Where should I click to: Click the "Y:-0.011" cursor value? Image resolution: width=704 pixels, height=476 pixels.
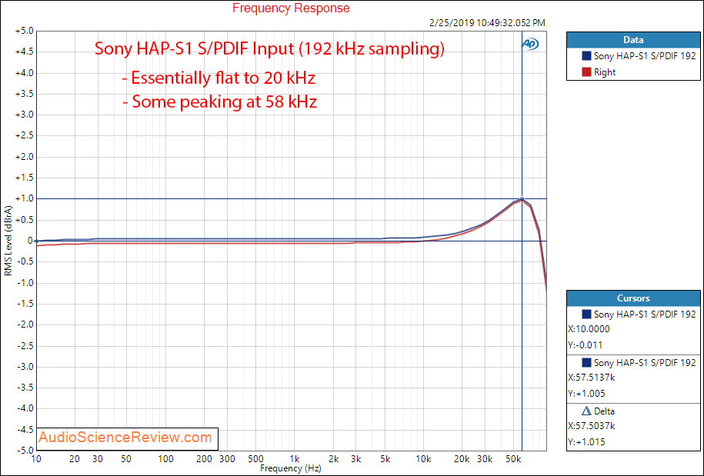click(x=585, y=345)
